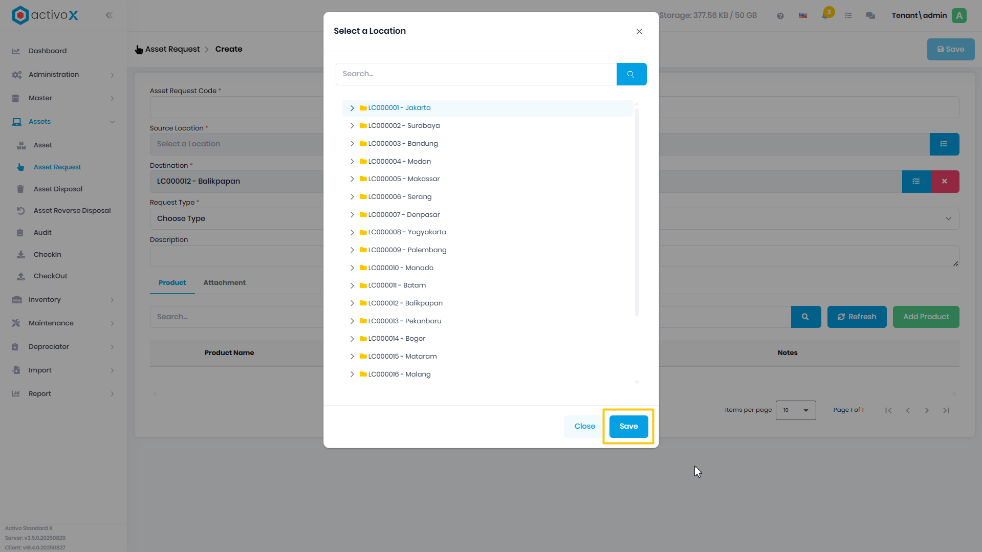982x552 pixels.
Task: Click the CheckOut upload icon in the sidebar
Action: pyautogui.click(x=20, y=276)
